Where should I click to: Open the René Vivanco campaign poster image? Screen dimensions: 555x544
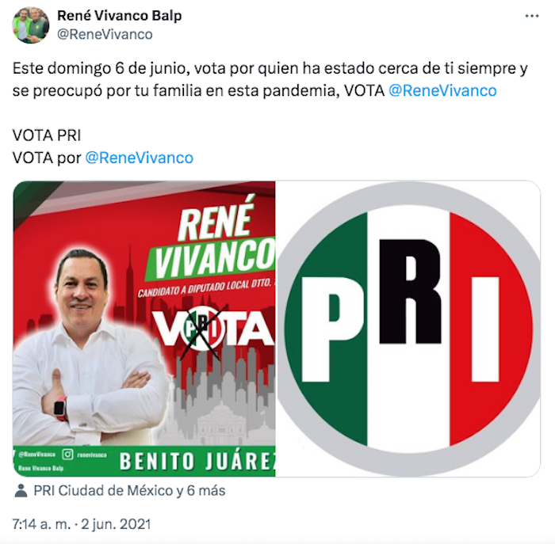tap(144, 329)
